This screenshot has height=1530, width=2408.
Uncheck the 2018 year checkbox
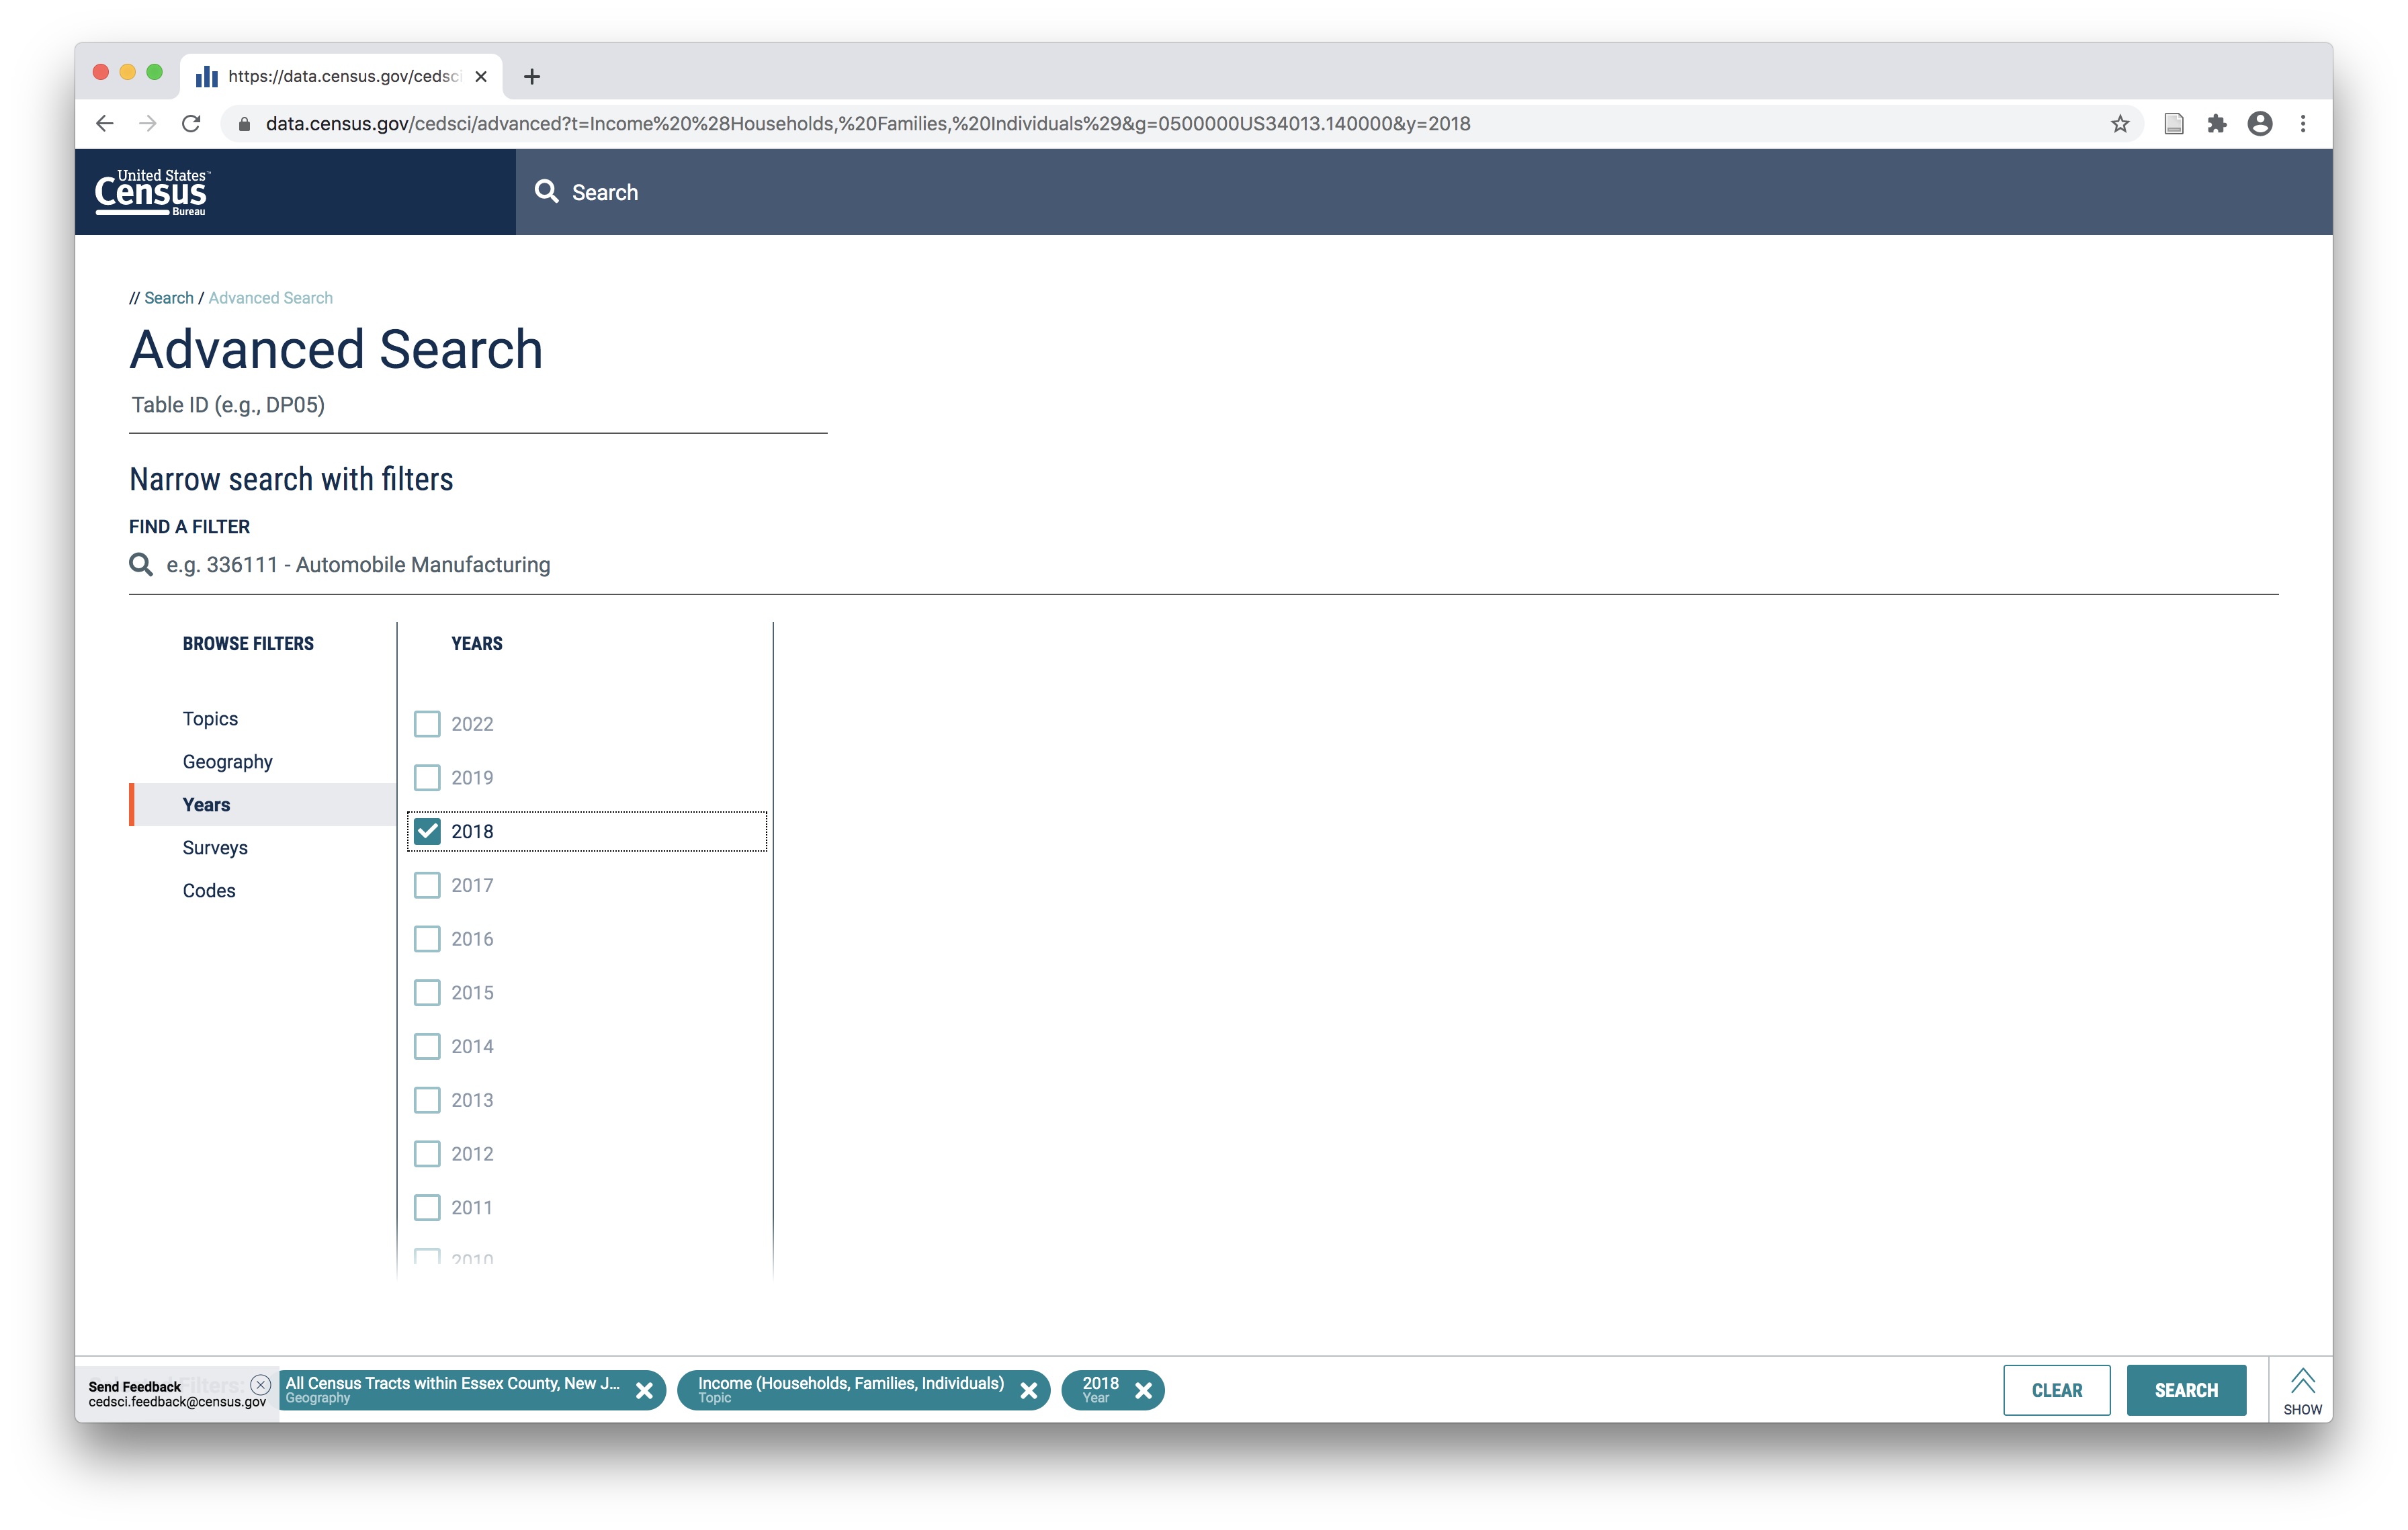(x=427, y=831)
